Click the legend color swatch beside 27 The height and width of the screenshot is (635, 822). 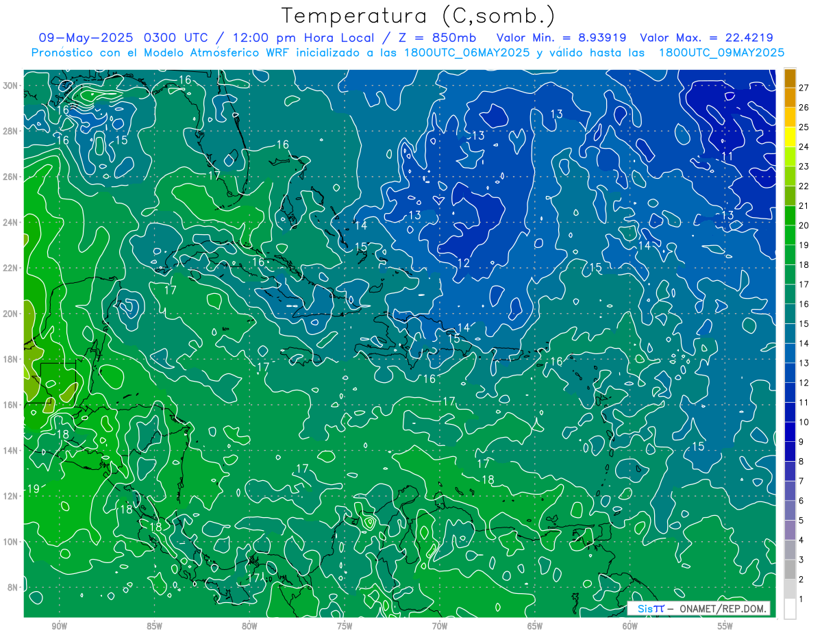(790, 77)
